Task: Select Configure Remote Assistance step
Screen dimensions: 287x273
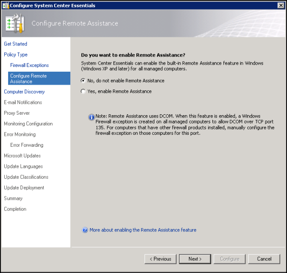Action: 39,78
